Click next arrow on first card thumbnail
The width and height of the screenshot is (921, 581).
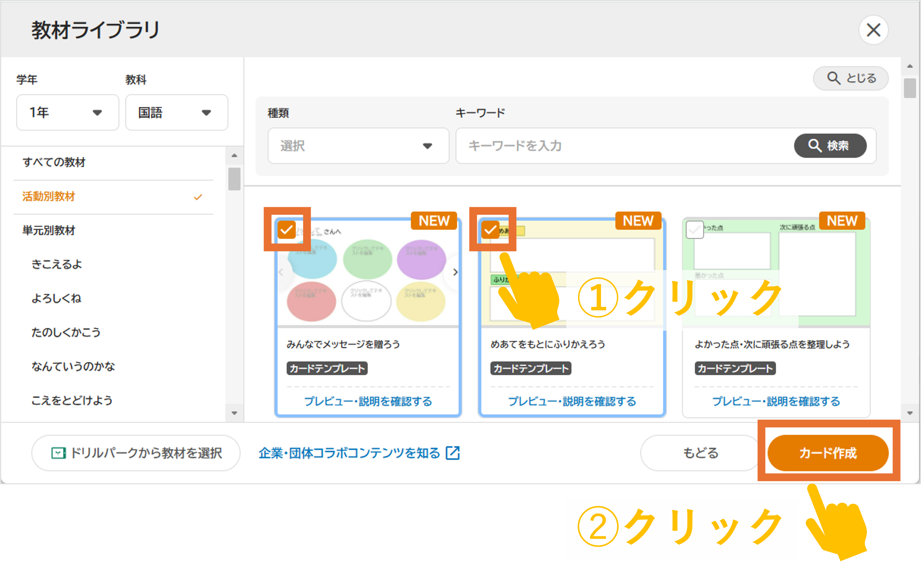[x=455, y=272]
